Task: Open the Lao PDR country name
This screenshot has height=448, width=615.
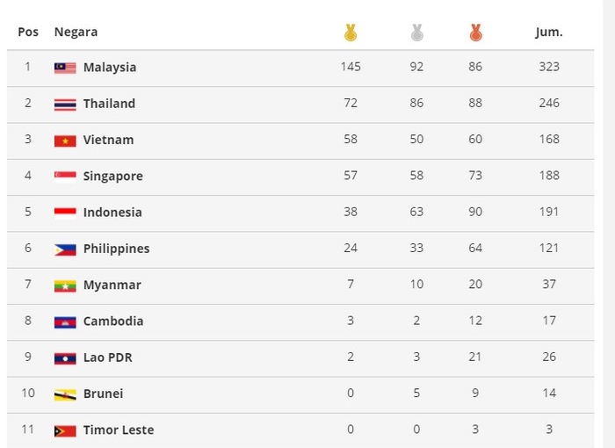Action: (108, 358)
